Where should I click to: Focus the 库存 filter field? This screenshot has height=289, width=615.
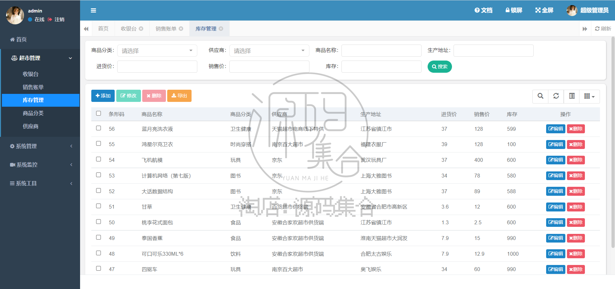click(x=381, y=67)
